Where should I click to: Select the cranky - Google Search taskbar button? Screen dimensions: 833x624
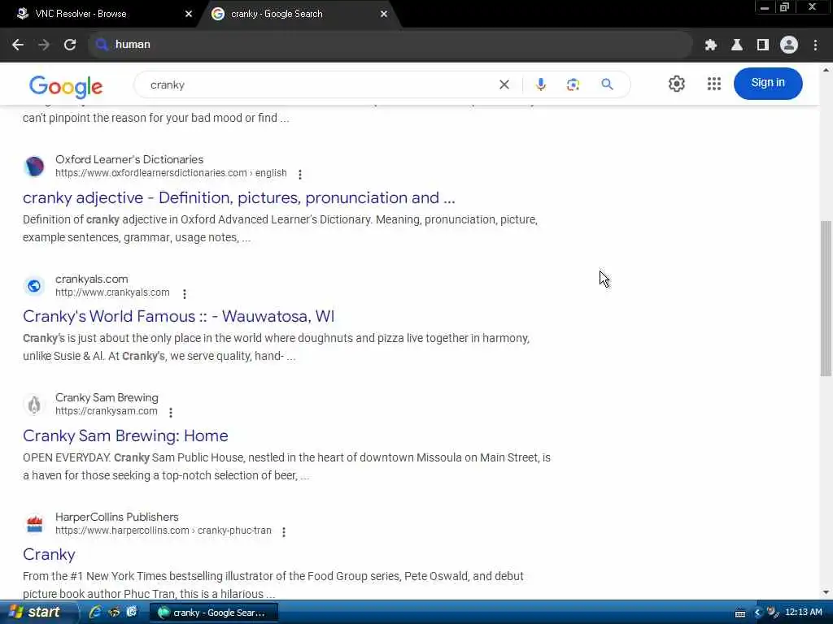(x=214, y=613)
